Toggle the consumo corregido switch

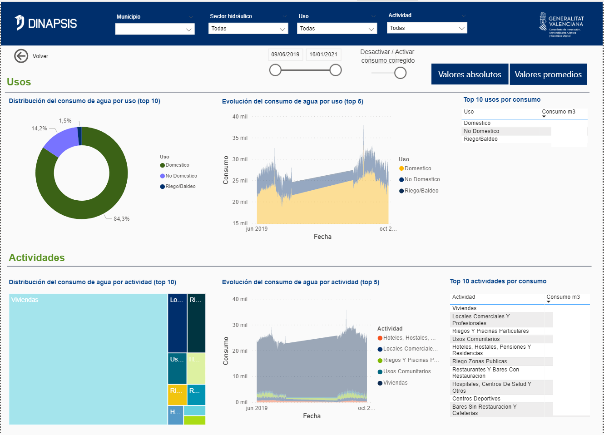pos(400,73)
